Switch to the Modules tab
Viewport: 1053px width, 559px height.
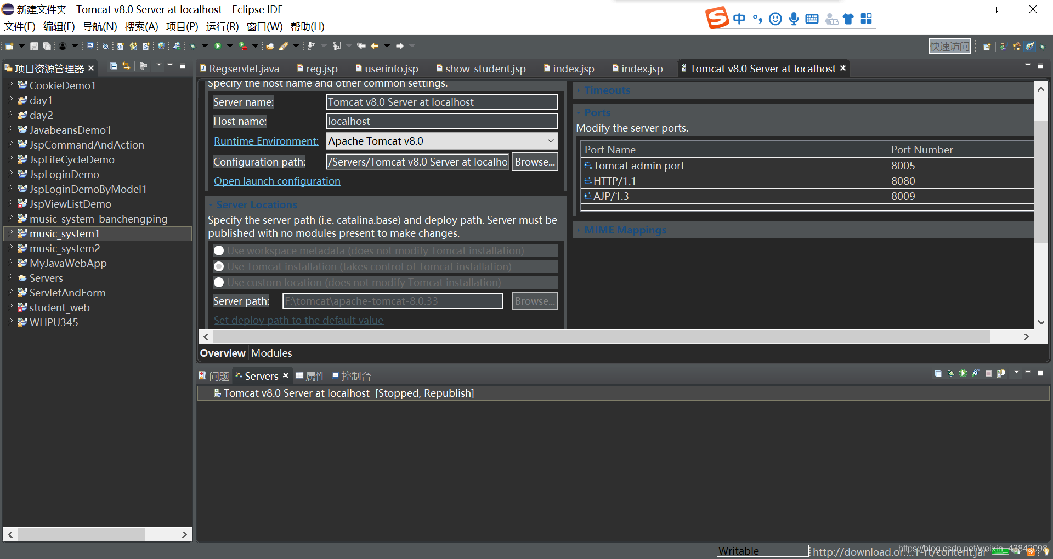(271, 353)
